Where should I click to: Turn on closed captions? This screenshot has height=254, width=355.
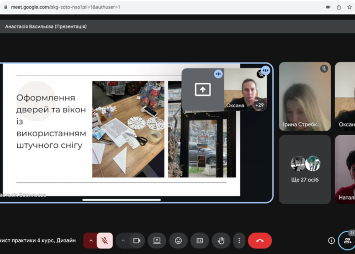click(x=199, y=240)
